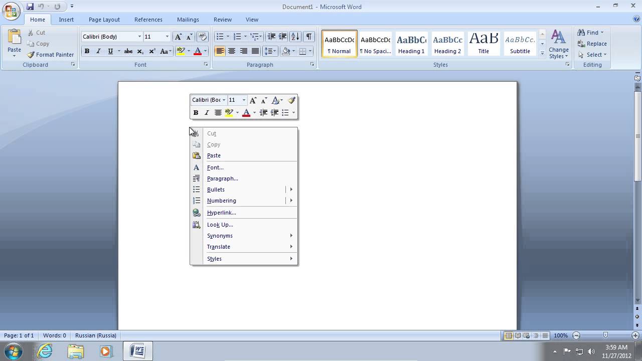This screenshot has height=361, width=642.
Task: Toggle Align Text Left in ribbon
Action: point(220,51)
